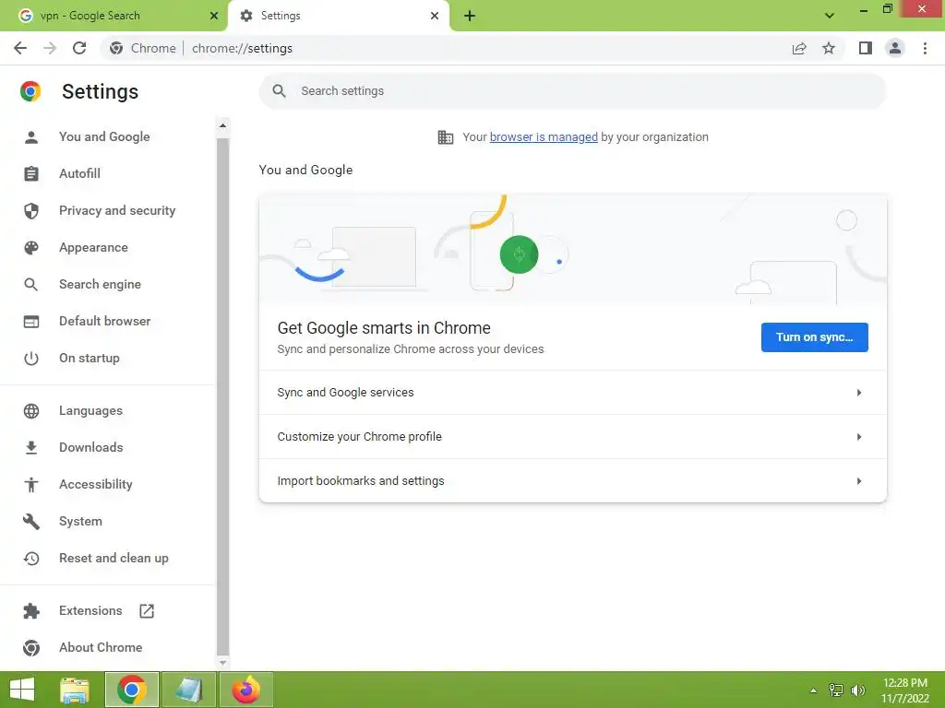Open the Languages section
Screen dimensions: 945x708
(x=90, y=410)
